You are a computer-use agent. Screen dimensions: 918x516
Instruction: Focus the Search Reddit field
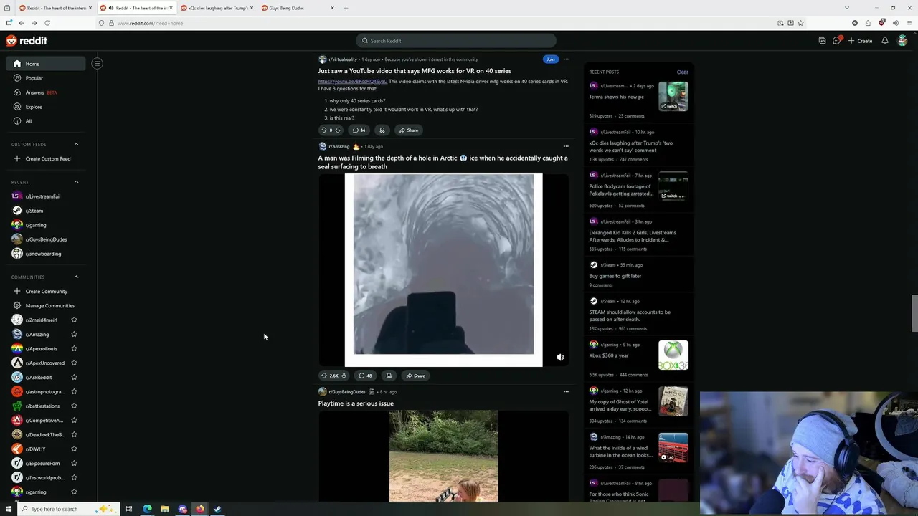pyautogui.click(x=456, y=41)
